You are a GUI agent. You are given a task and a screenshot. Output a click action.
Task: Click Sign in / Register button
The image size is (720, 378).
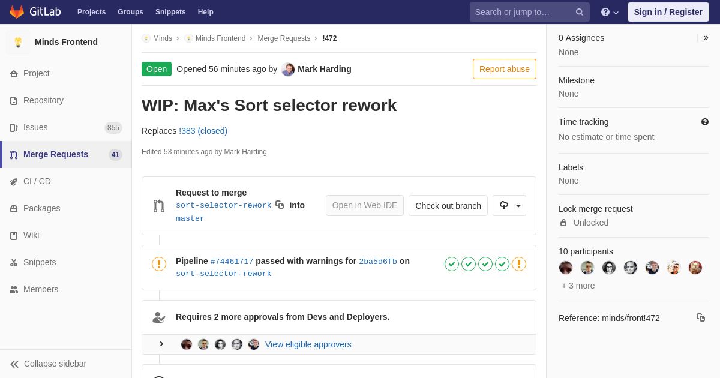point(668,12)
